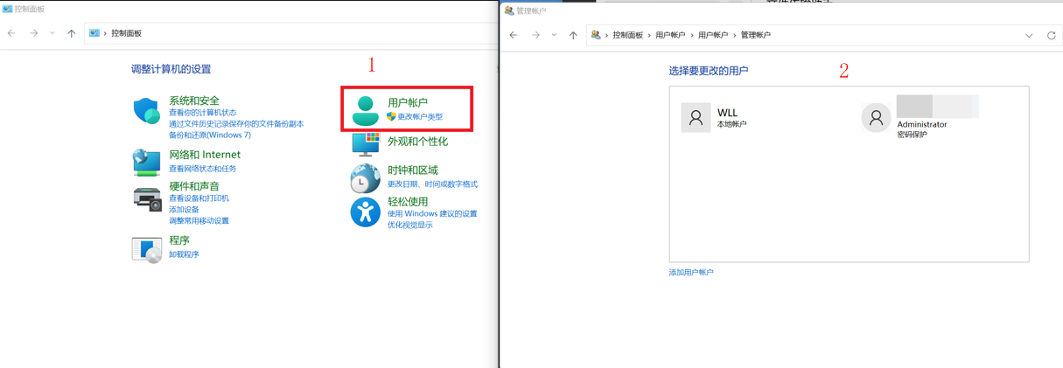Viewport: 1063px width, 368px height.
Task: Open the Hardware and Sound printer icon
Action: 146,199
